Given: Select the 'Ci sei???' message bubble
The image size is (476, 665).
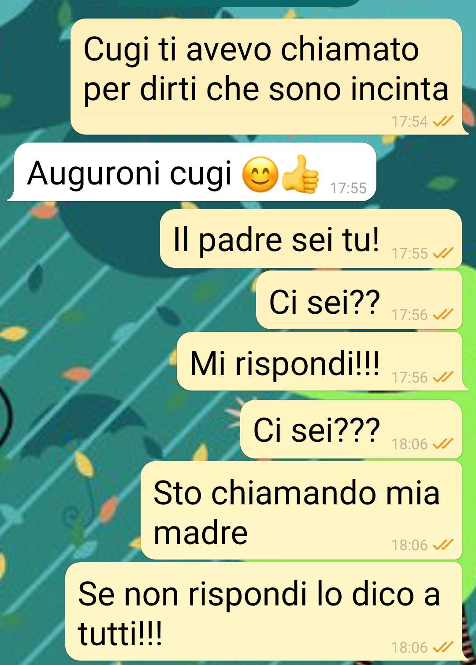Looking at the screenshot, I should [351, 429].
